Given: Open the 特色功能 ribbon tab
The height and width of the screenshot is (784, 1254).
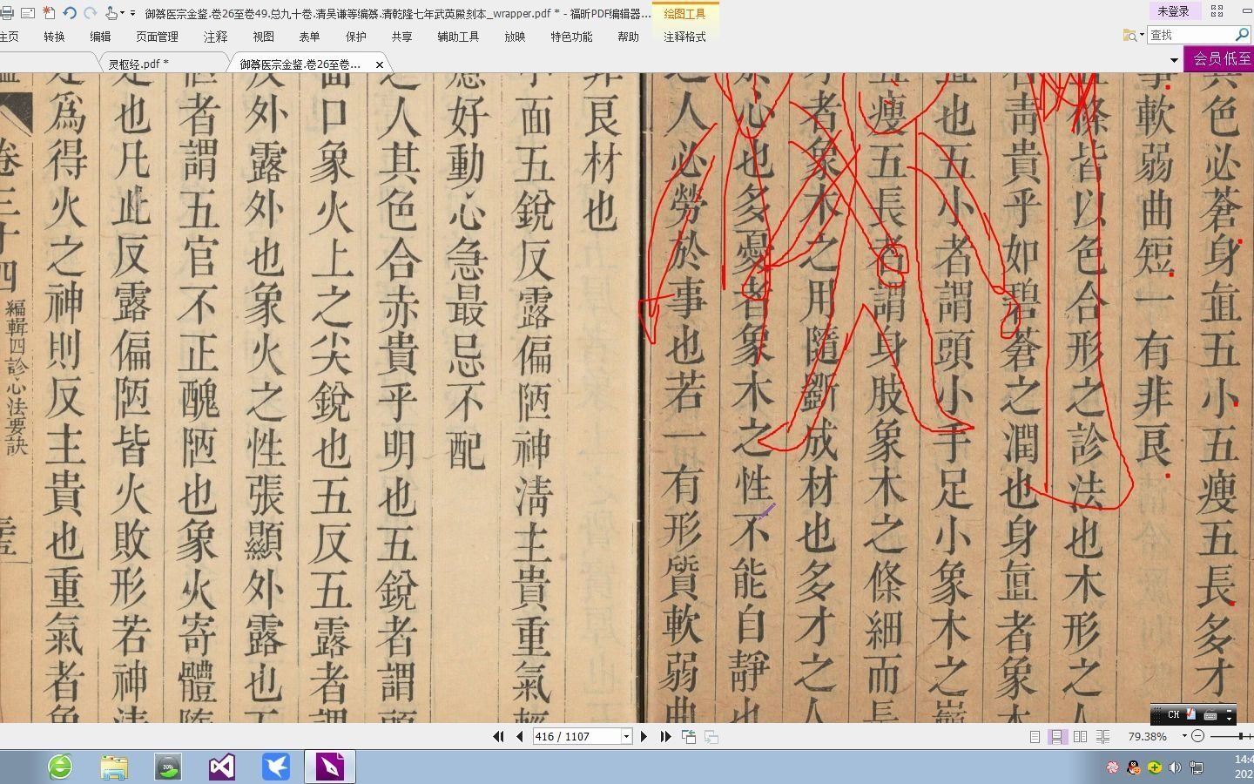Looking at the screenshot, I should pyautogui.click(x=571, y=37).
